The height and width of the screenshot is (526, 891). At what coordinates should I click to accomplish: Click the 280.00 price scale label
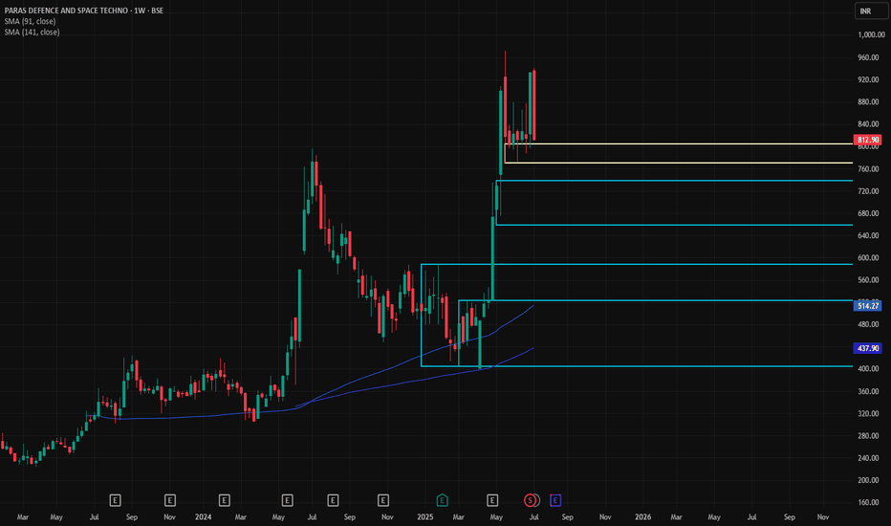(x=868, y=435)
